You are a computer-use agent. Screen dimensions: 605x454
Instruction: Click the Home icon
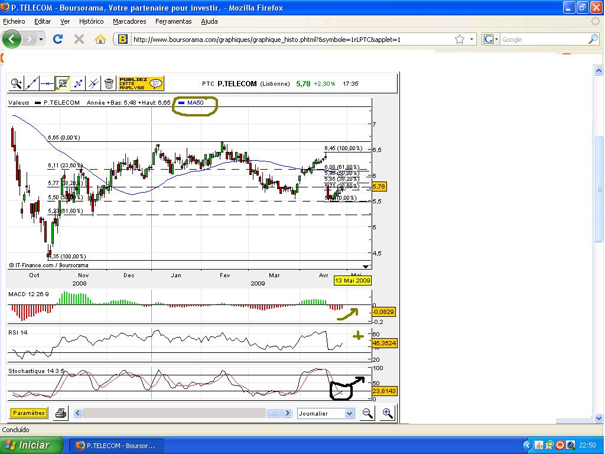[100, 39]
